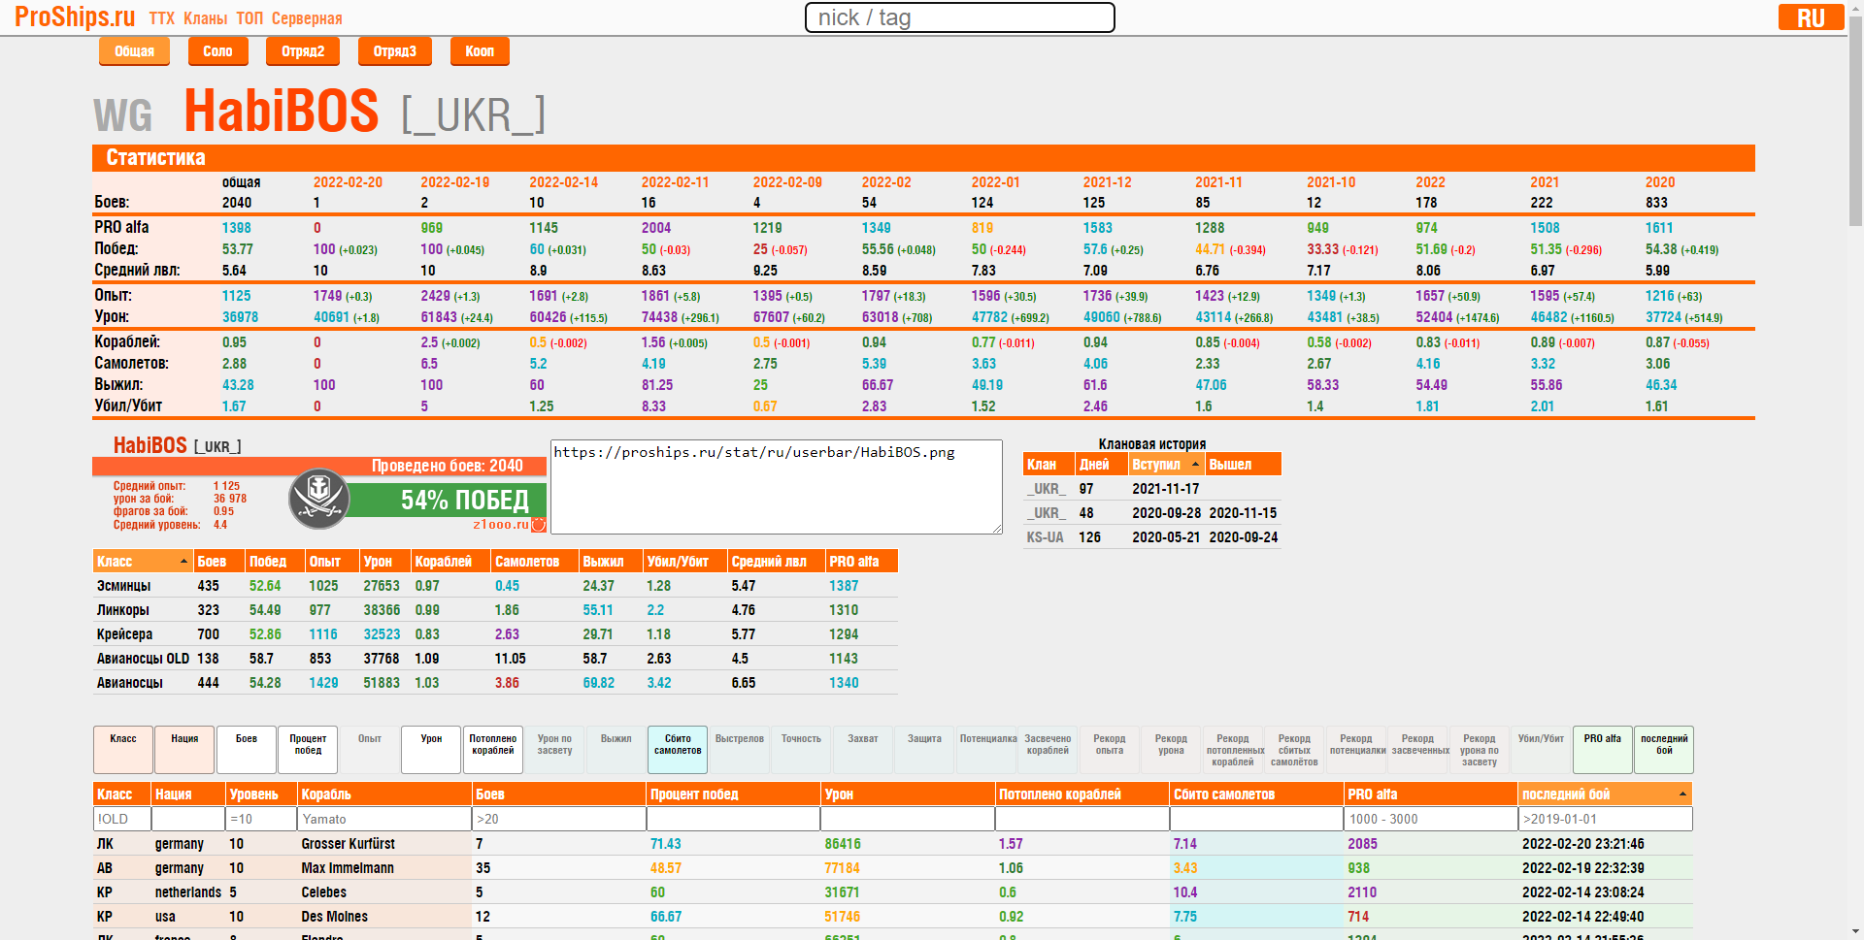Viewport: 1864px width, 940px height.
Task: Open the Кланы menu item
Action: (x=205, y=18)
